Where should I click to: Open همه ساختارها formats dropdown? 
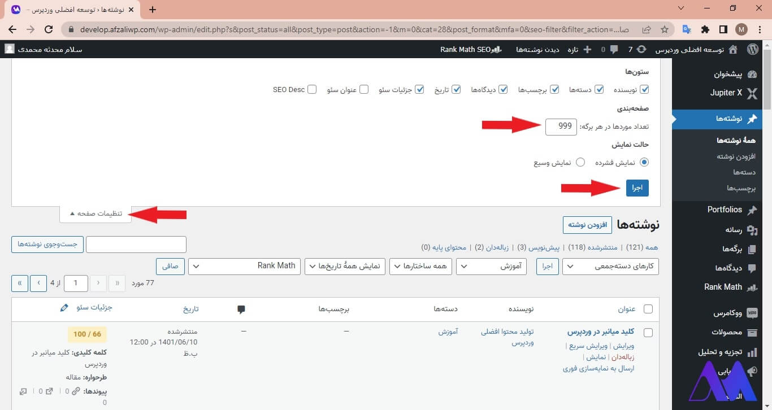tap(420, 267)
